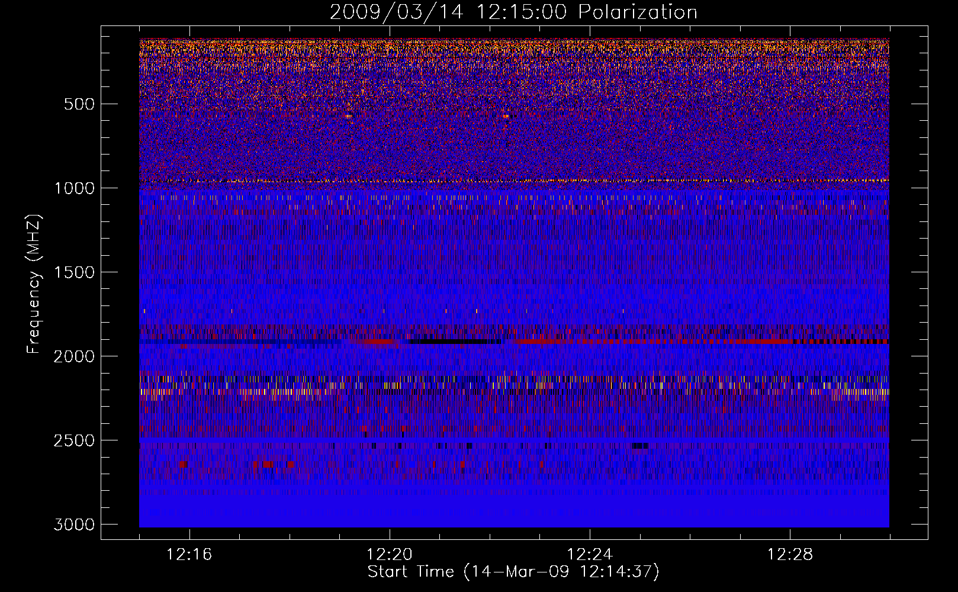Image resolution: width=958 pixels, height=592 pixels.
Task: Select the 2000 frequency tick label
Action: pos(74,356)
